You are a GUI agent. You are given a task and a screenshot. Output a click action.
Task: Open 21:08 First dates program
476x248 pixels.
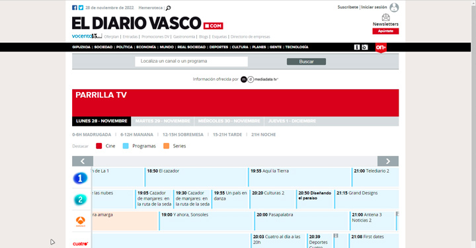[x=374, y=241]
